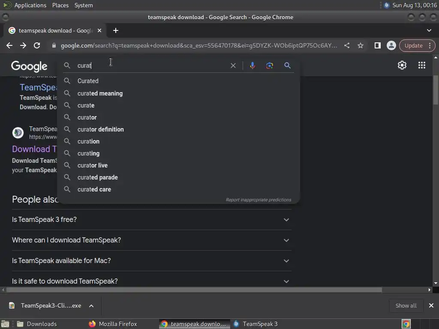Switch to TeamSpeak 3 in the taskbar
439x329 pixels.
(x=256, y=324)
